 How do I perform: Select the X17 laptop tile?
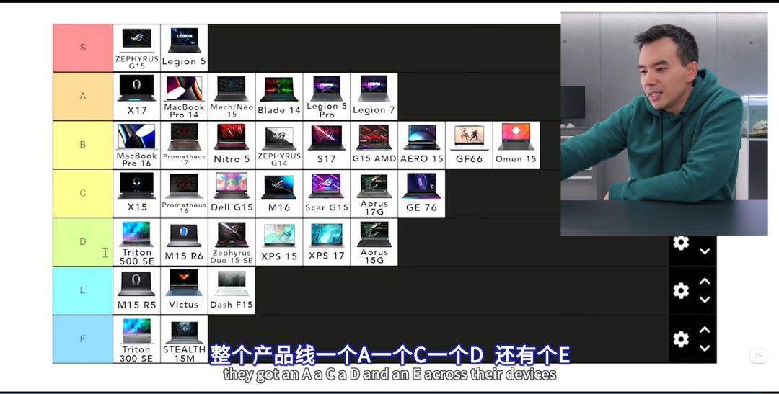tap(136, 97)
